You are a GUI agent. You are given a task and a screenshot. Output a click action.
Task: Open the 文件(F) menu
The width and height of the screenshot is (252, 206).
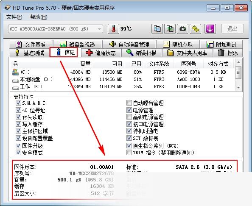[x=14, y=17]
